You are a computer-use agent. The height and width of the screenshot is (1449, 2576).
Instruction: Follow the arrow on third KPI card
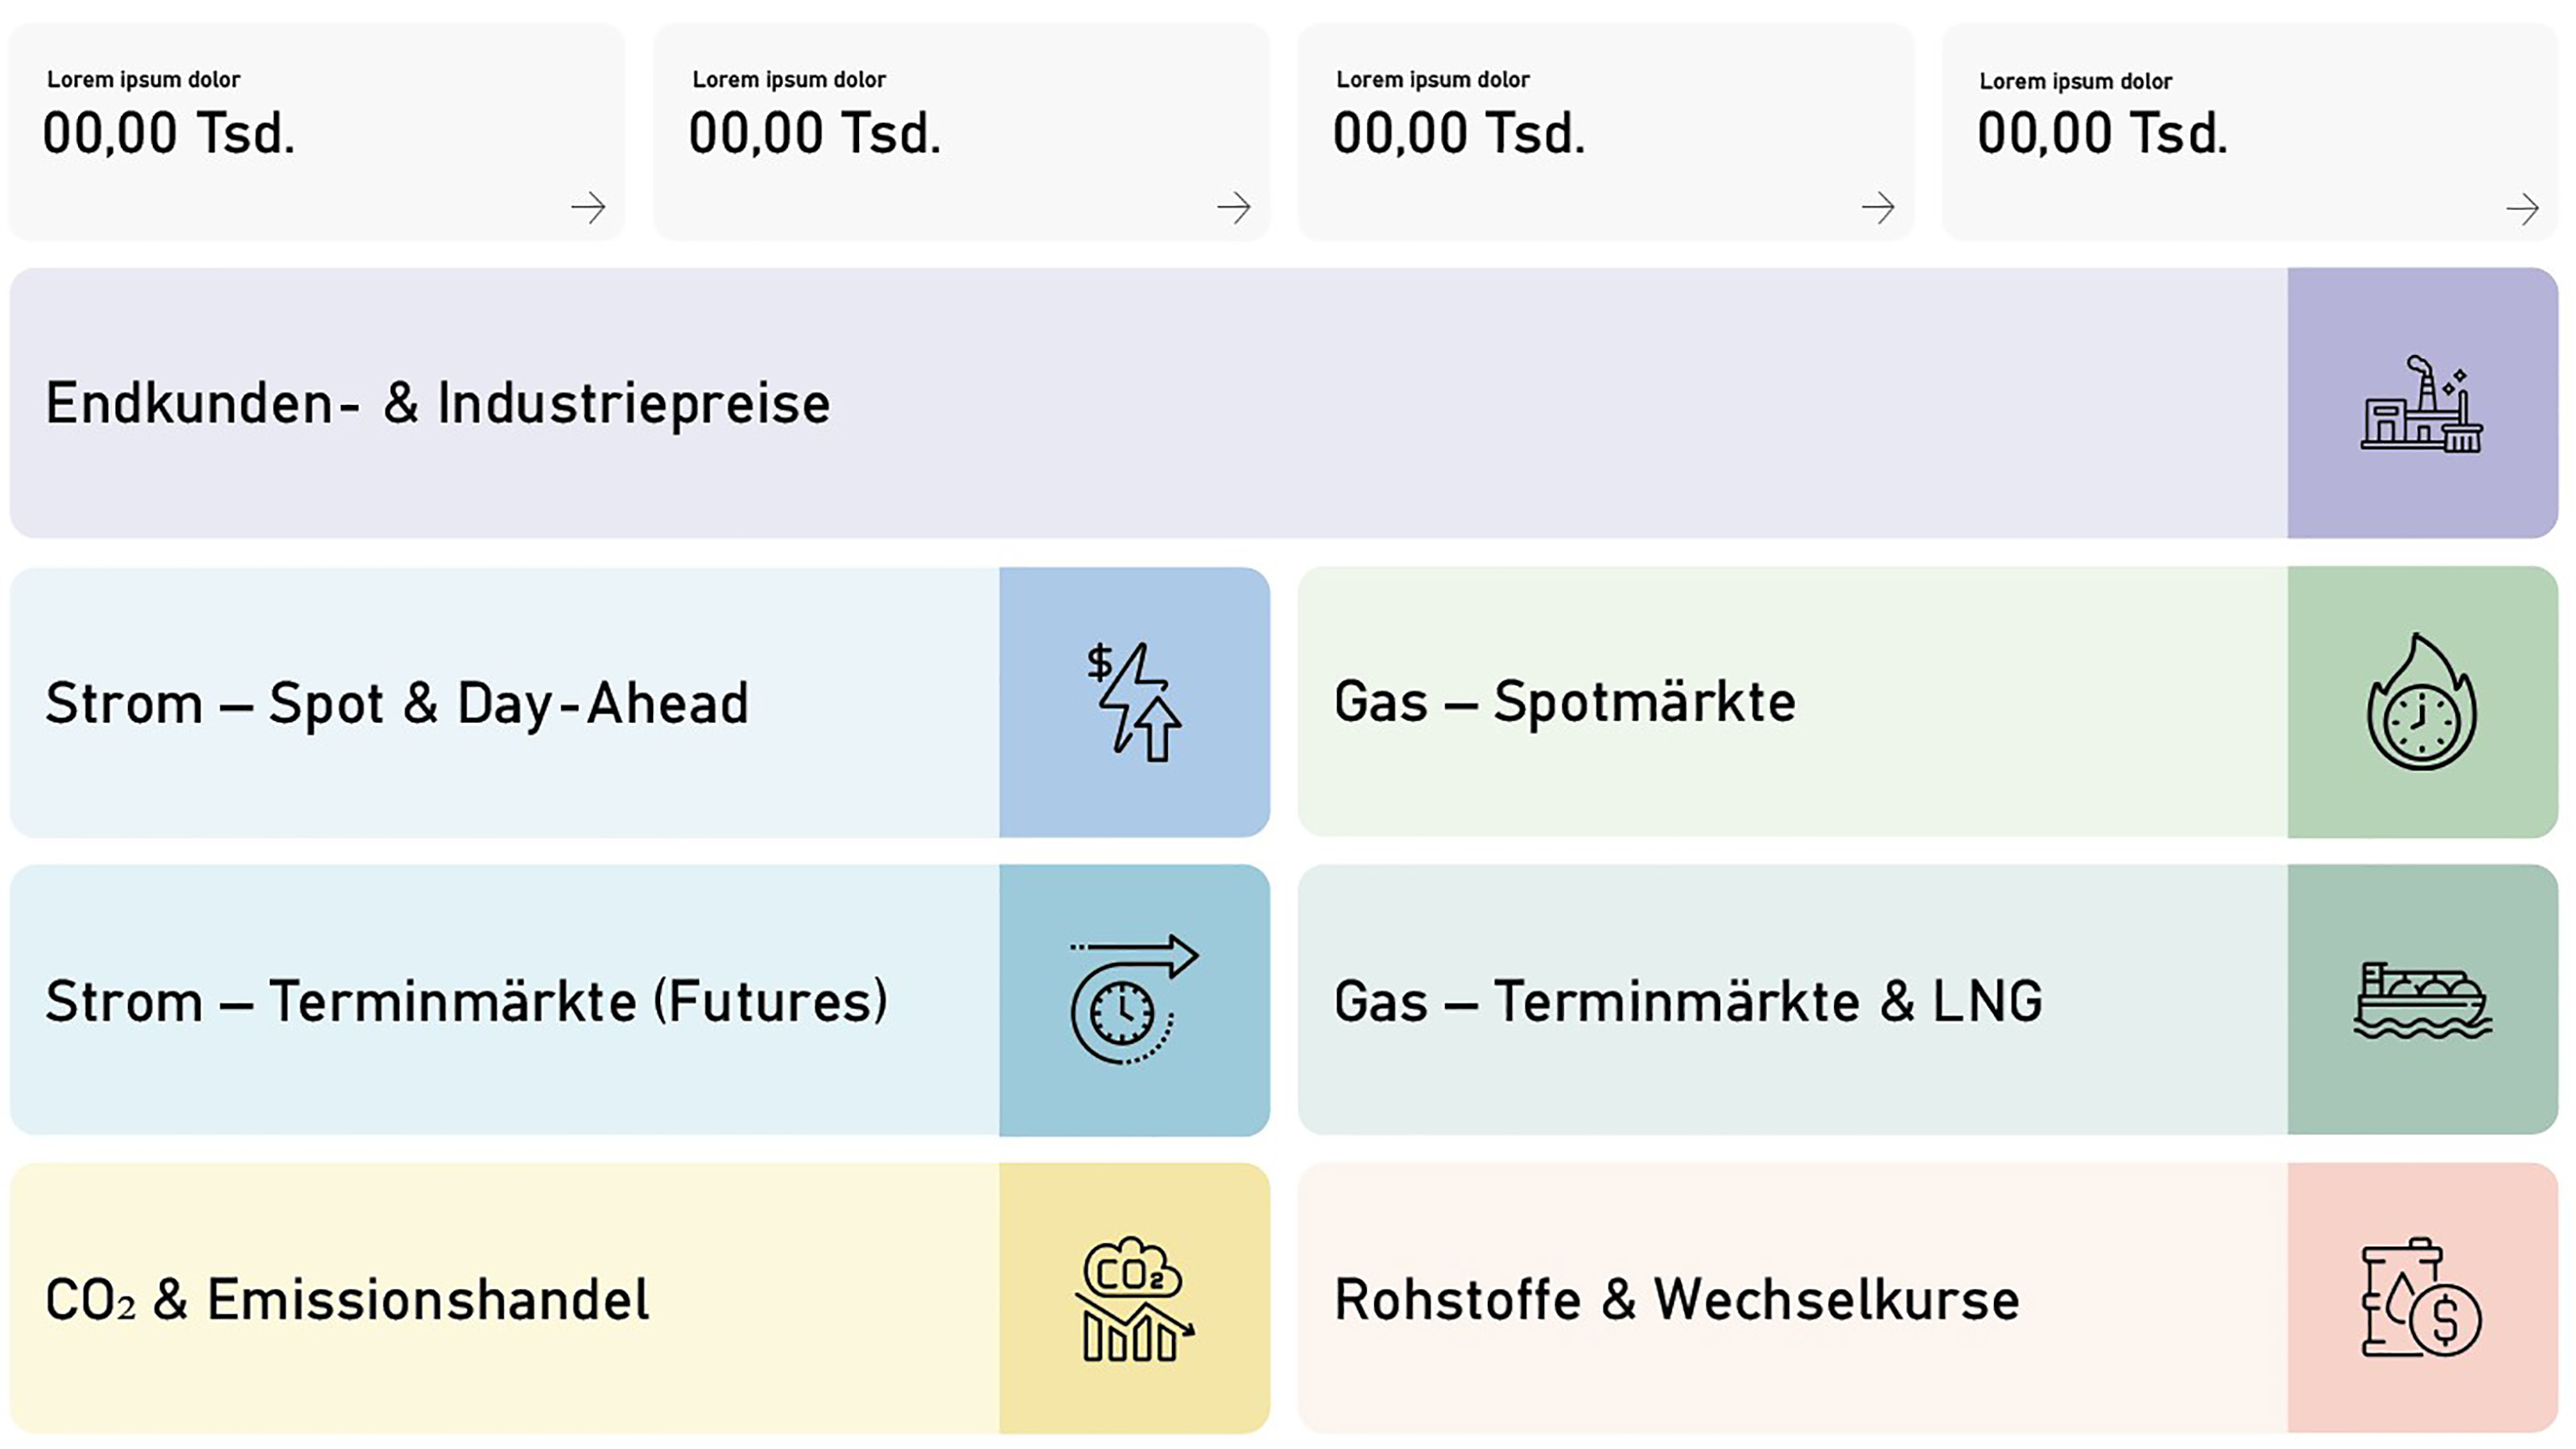point(1877,208)
